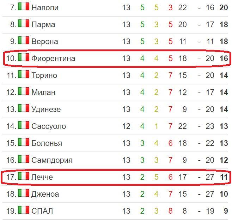Click the Italian flag beside Лечче
The width and height of the screenshot is (233, 220).
pyautogui.click(x=24, y=176)
